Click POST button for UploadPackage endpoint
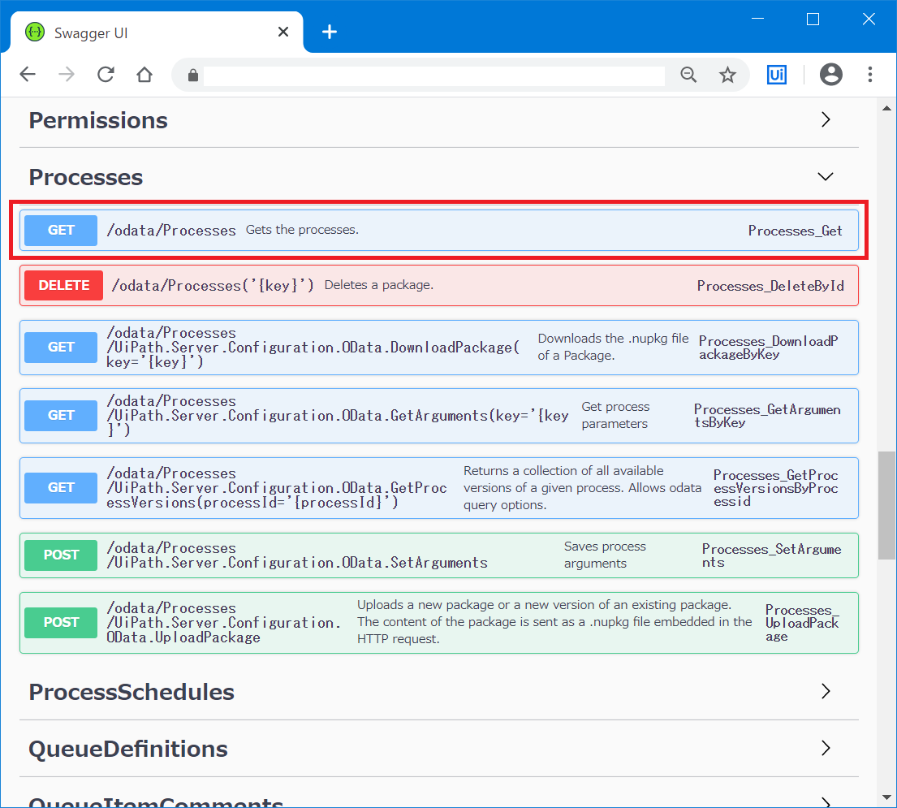Image resolution: width=897 pixels, height=808 pixels. click(61, 623)
